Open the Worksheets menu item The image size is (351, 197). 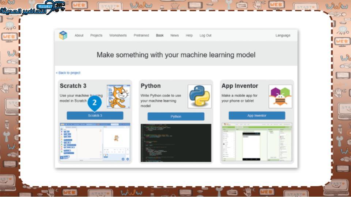(118, 35)
